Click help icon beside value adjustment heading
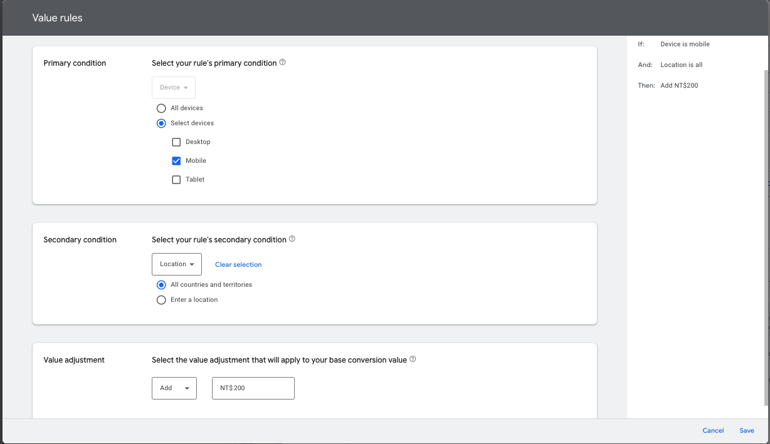This screenshot has width=770, height=444. pyautogui.click(x=413, y=359)
